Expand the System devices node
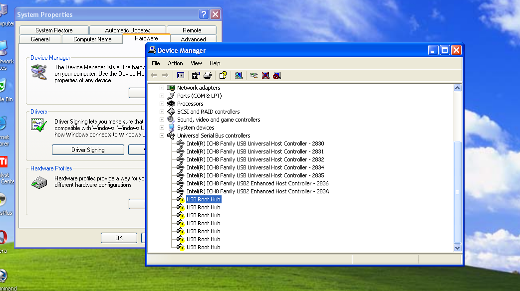The image size is (520, 291). coord(162,128)
